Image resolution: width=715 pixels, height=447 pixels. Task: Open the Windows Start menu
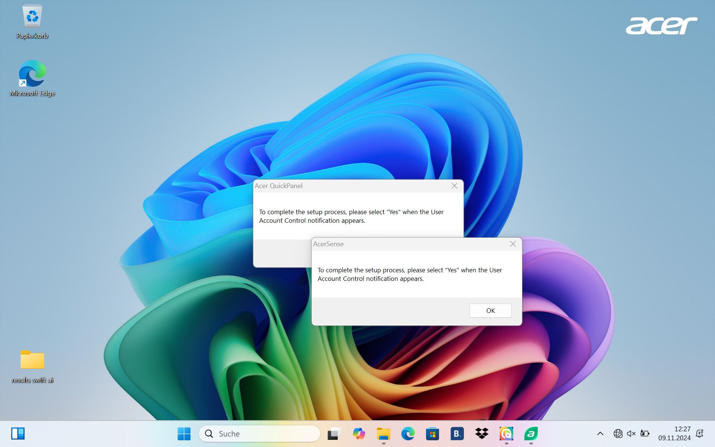pyautogui.click(x=184, y=434)
